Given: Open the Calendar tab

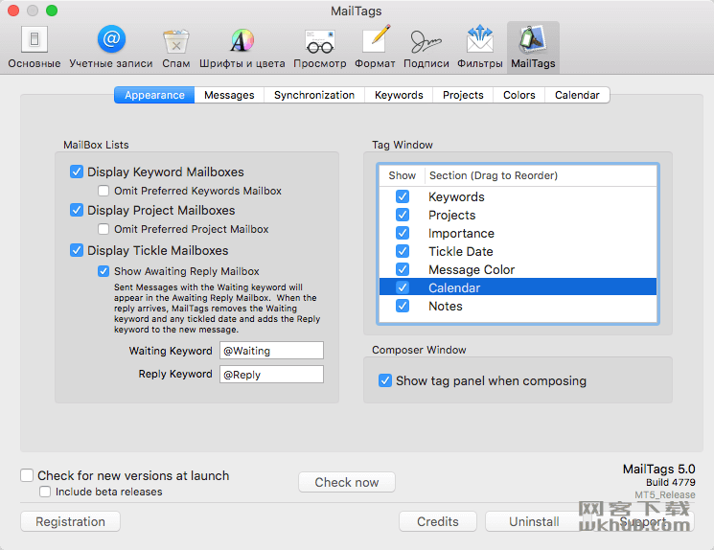Looking at the screenshot, I should click(577, 95).
